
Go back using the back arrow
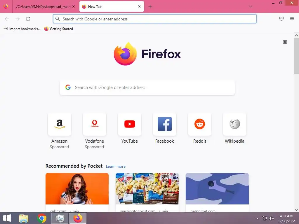point(7,19)
